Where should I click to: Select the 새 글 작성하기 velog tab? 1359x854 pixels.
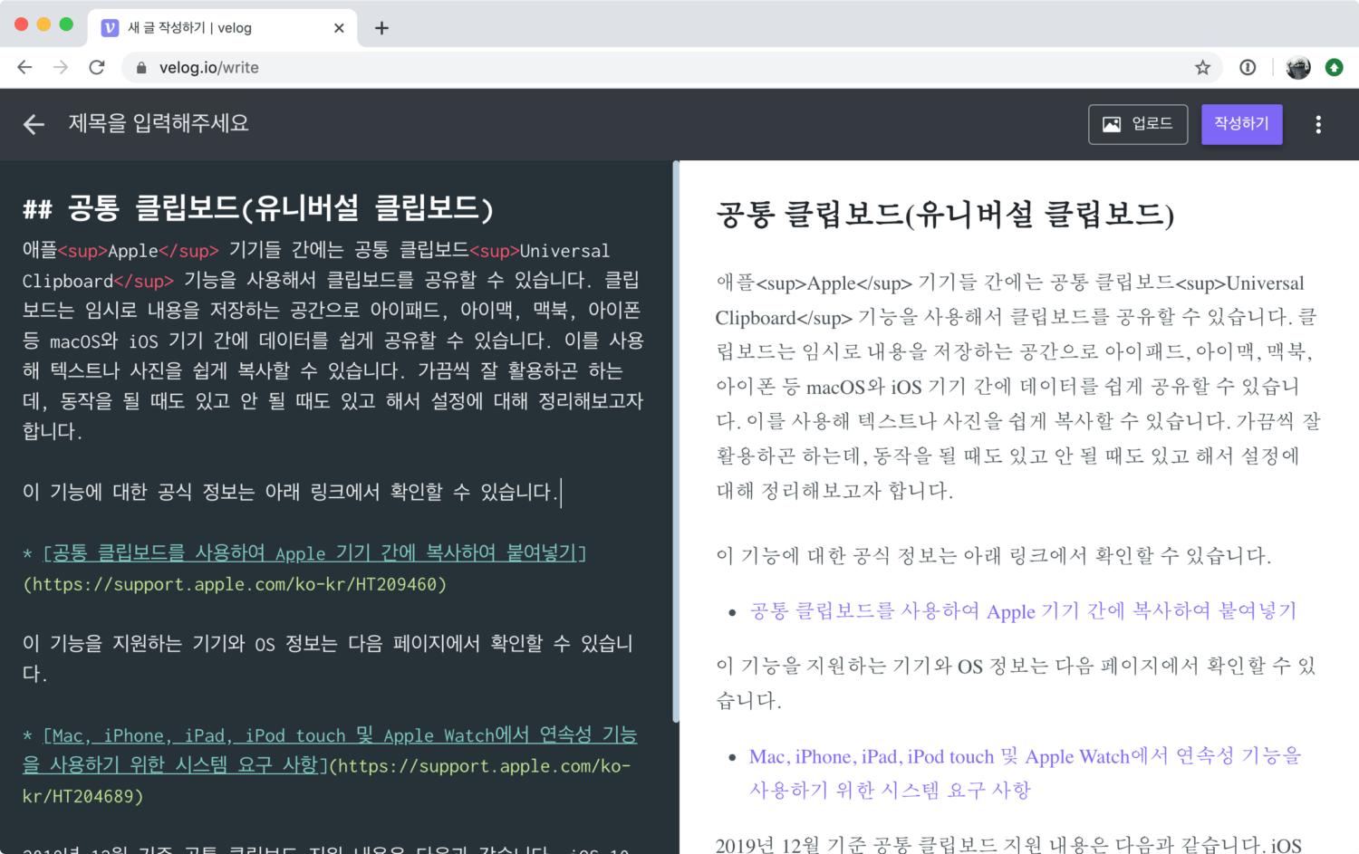pyautogui.click(x=222, y=28)
